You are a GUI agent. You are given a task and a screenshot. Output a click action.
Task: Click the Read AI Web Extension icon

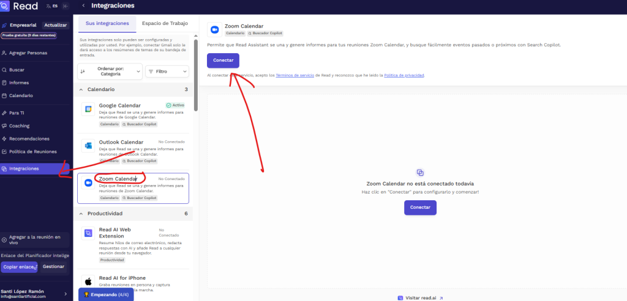pyautogui.click(x=88, y=233)
